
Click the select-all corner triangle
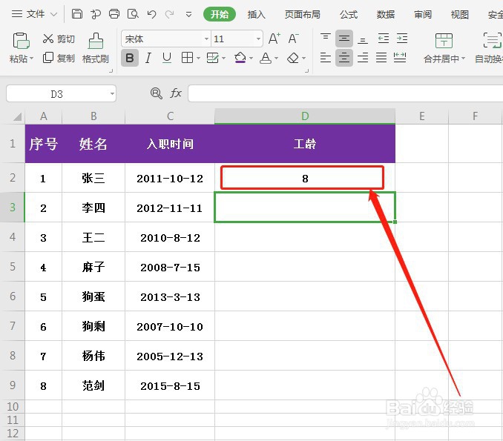[x=18, y=116]
